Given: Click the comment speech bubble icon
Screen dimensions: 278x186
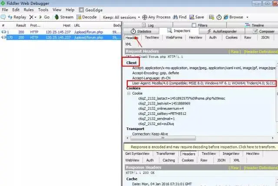Looking at the screenshot, I should 3,17.
